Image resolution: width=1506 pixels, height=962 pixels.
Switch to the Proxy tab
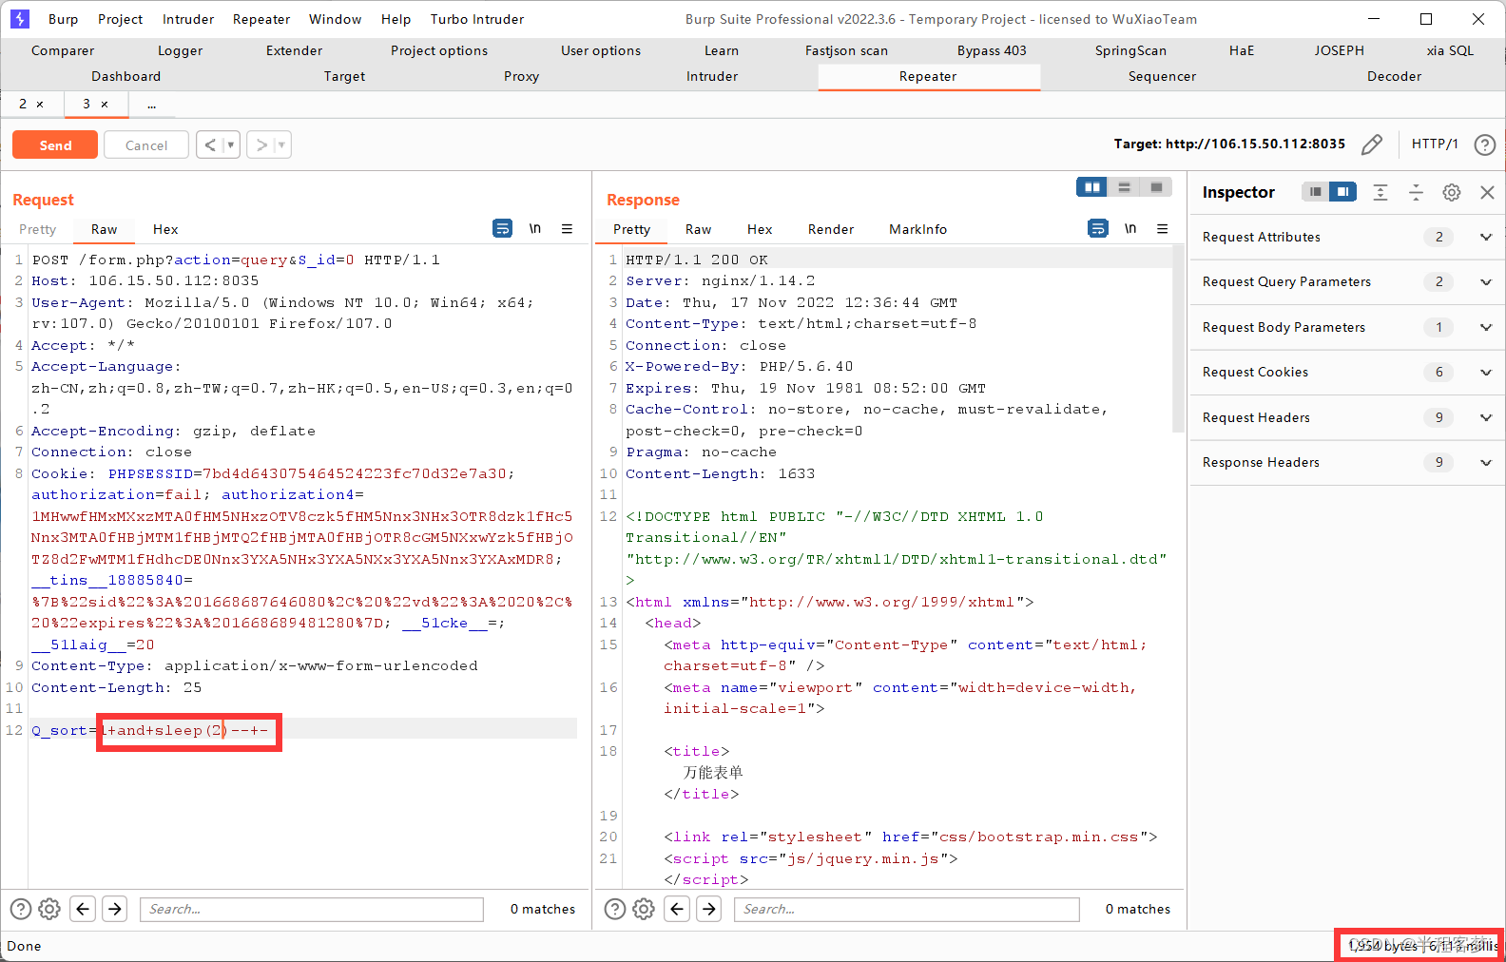coord(521,76)
